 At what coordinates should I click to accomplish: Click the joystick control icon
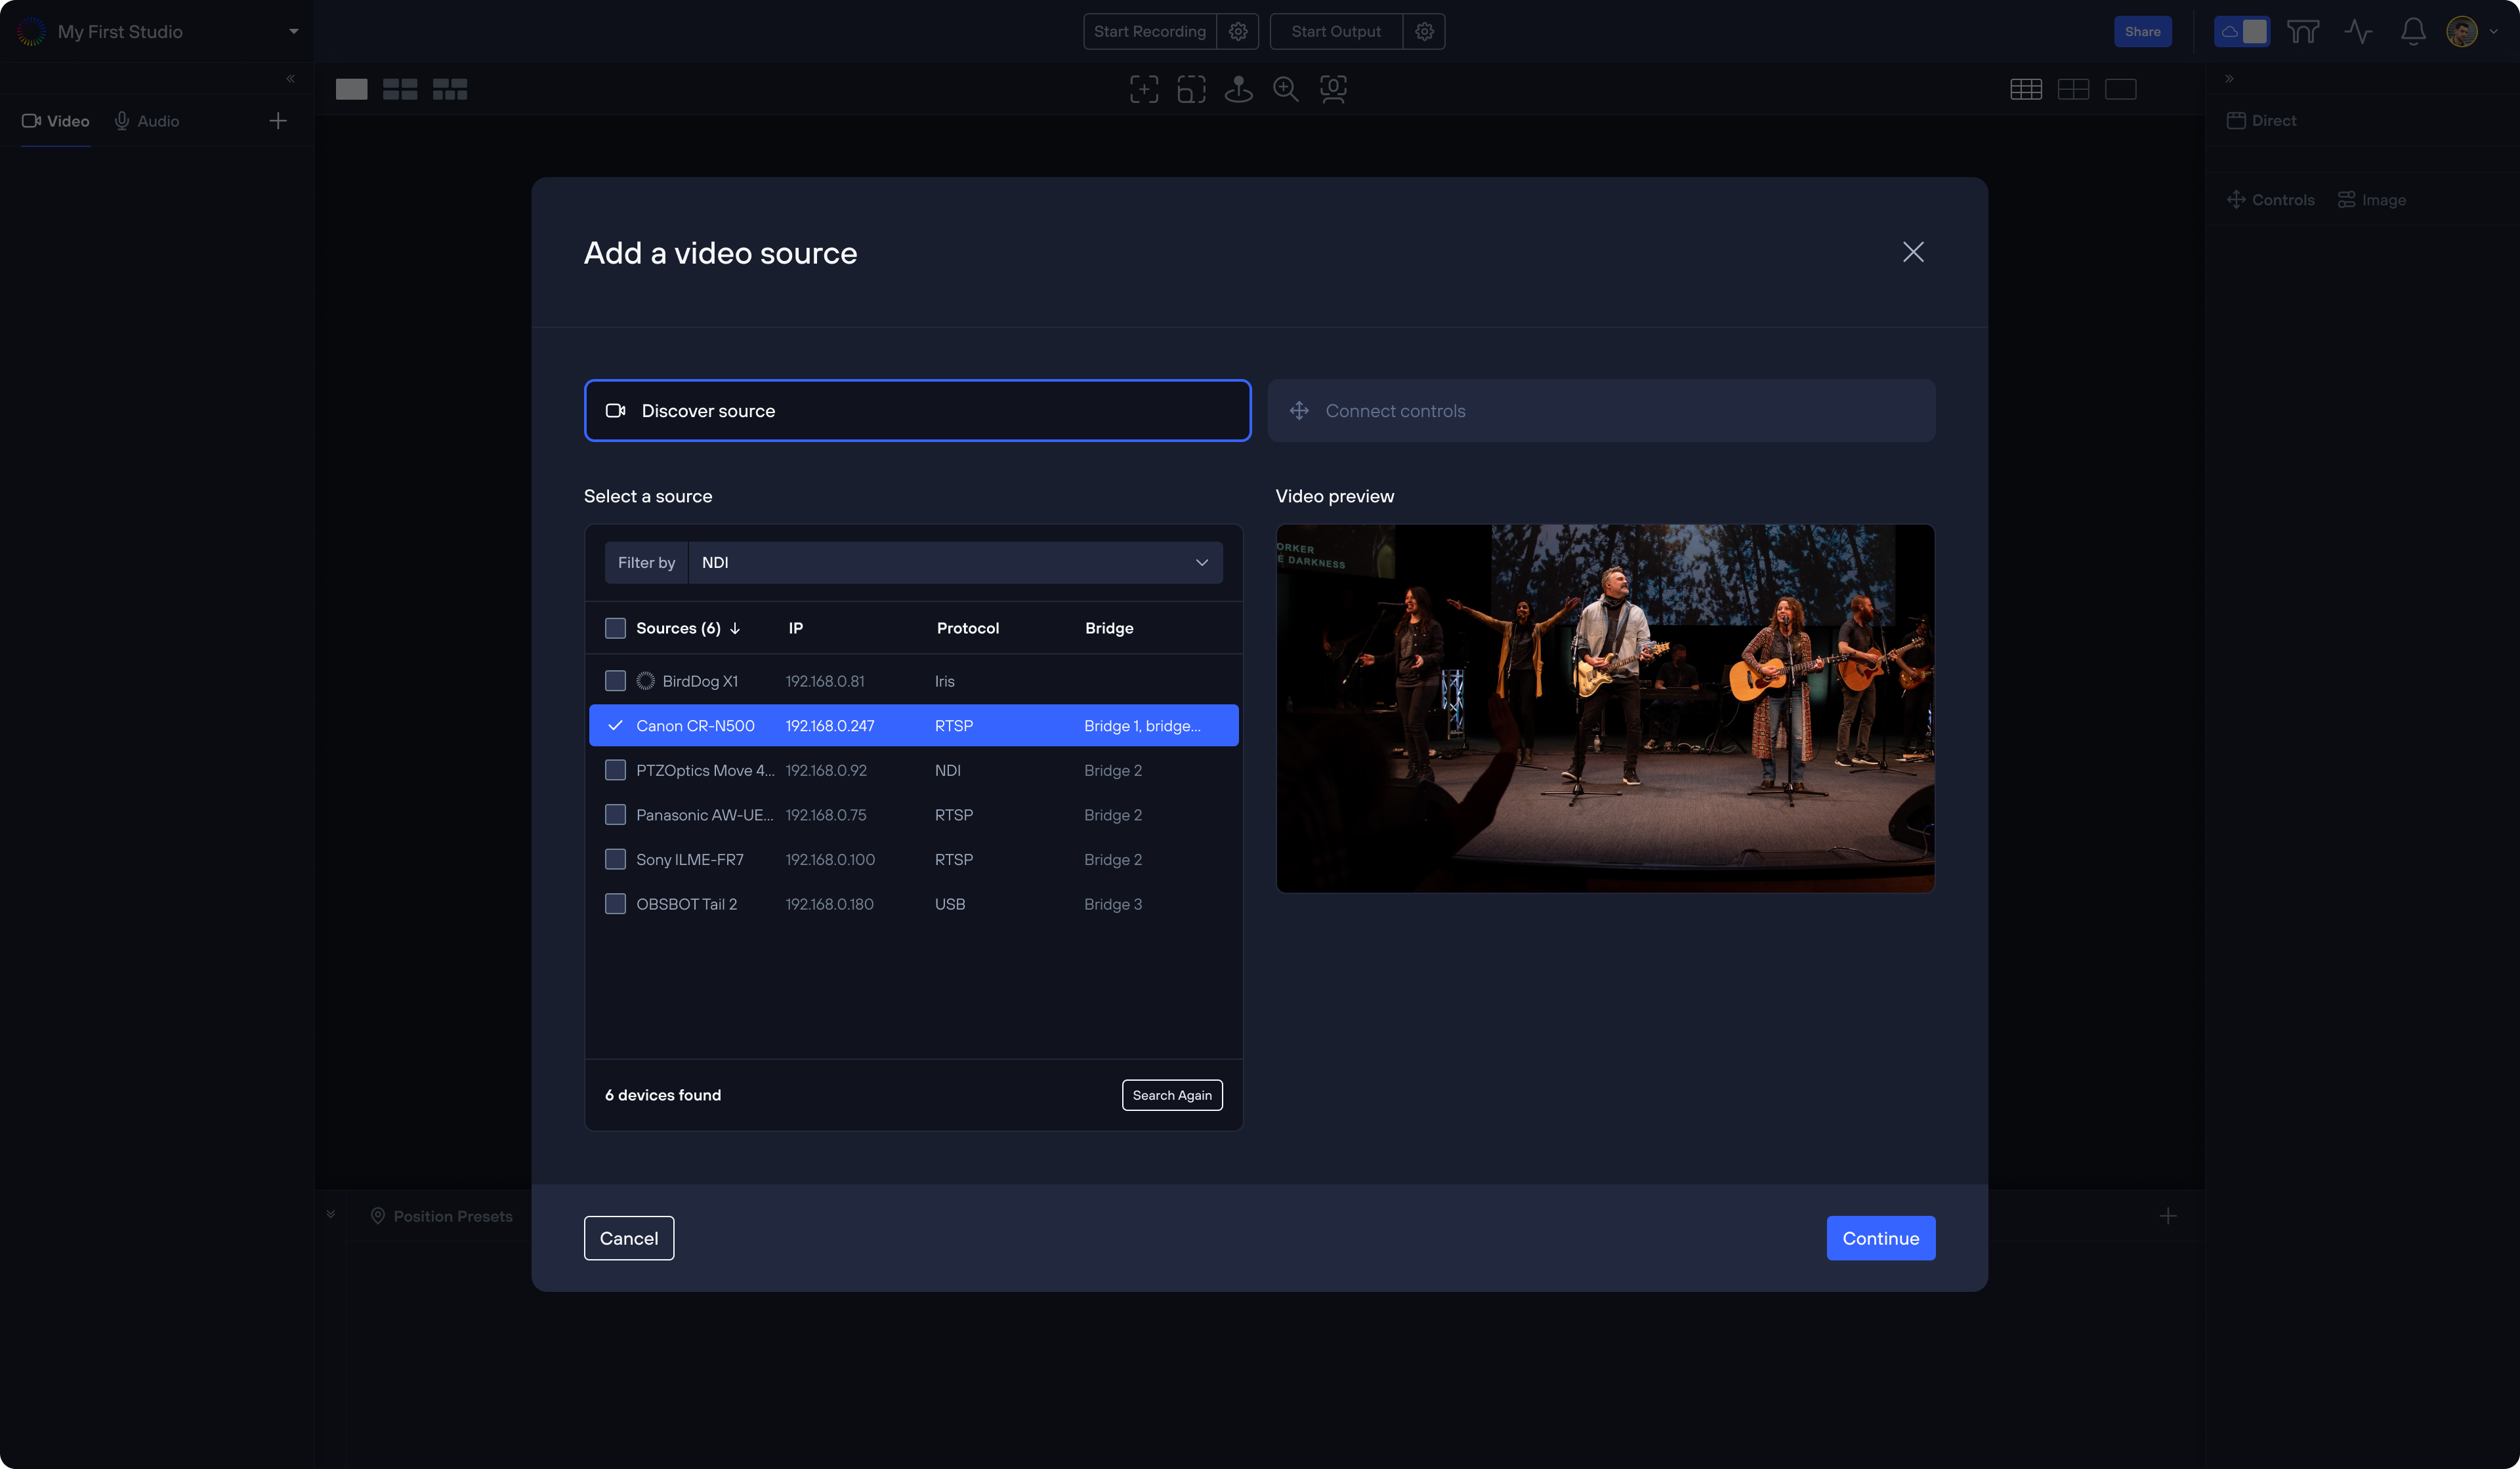coord(1238,89)
